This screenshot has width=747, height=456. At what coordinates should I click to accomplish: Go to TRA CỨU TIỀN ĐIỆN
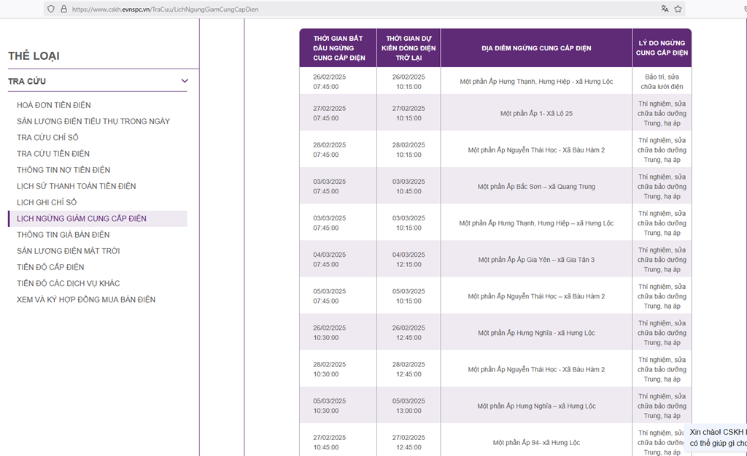coord(53,154)
